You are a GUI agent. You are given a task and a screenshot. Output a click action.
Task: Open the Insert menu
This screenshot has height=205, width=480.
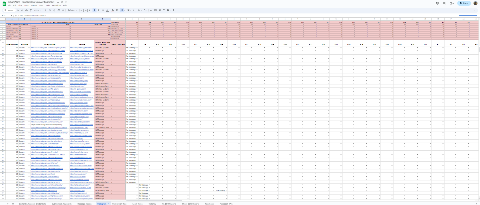27,5
